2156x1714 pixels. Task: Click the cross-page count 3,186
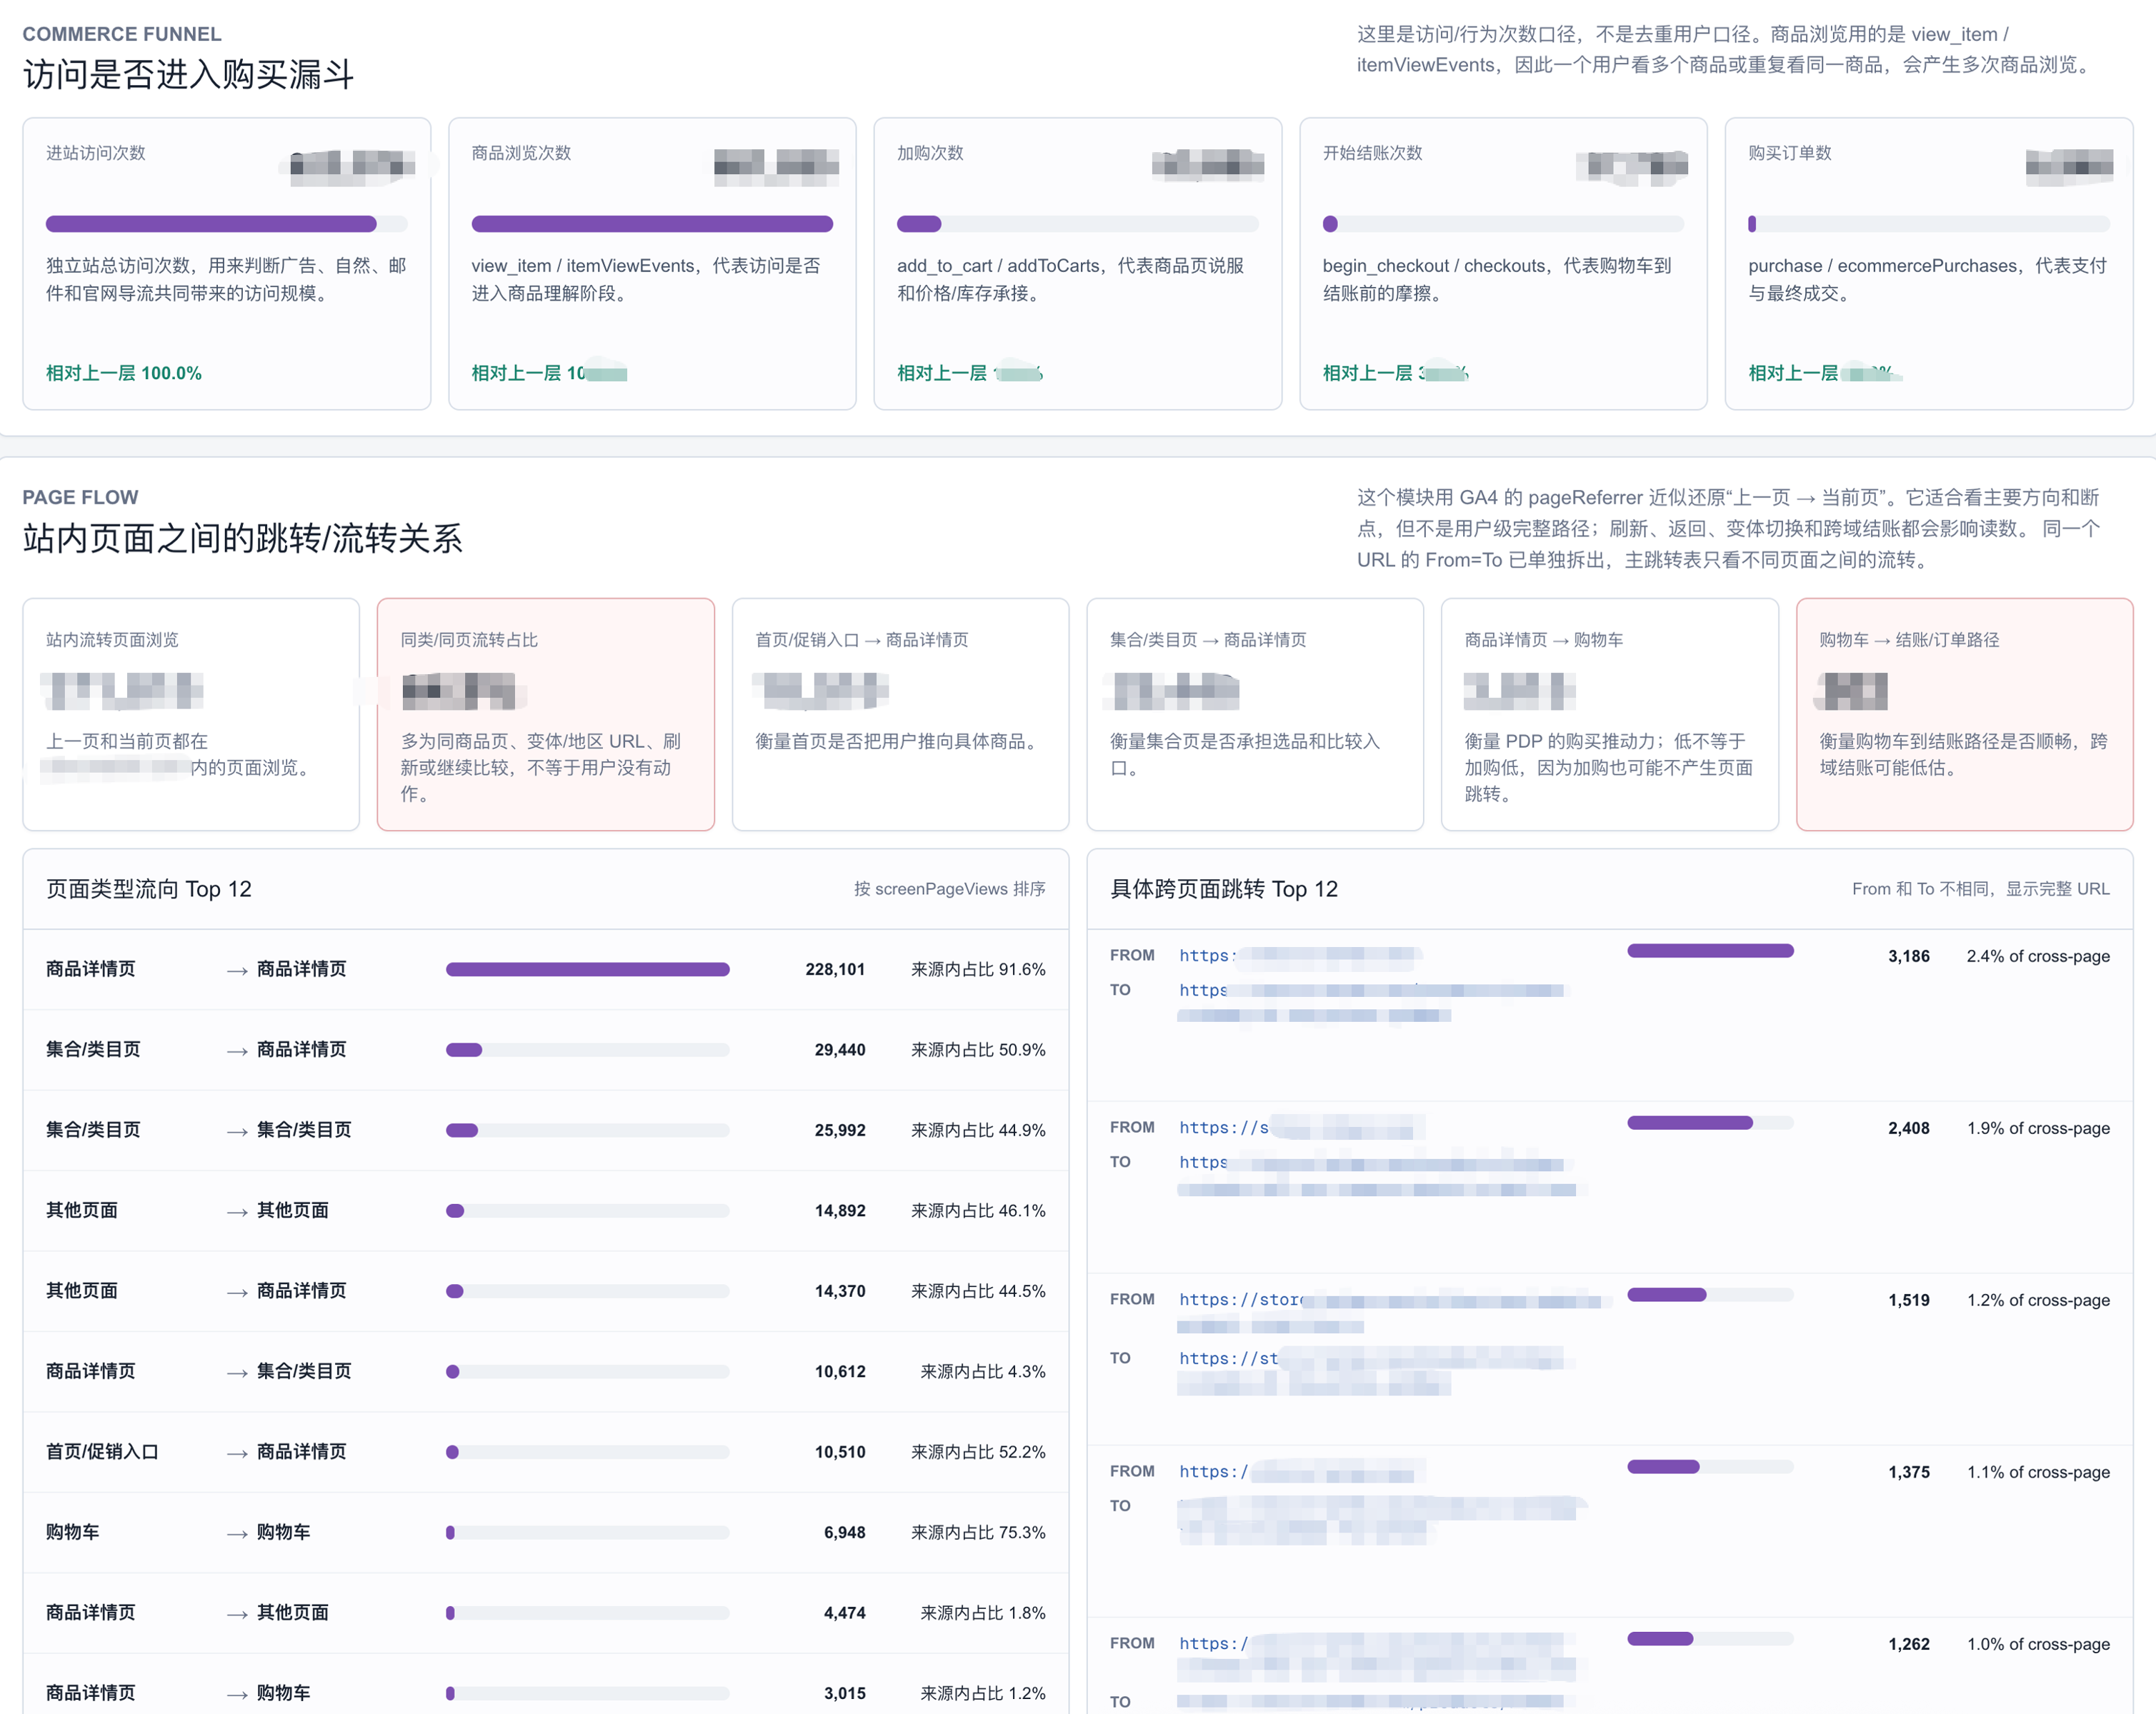1908,956
